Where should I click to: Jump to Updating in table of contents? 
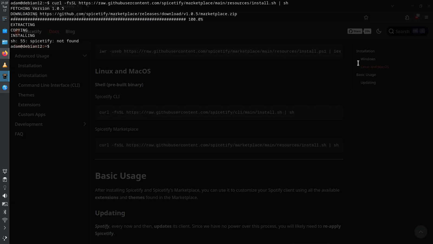pyautogui.click(x=368, y=82)
